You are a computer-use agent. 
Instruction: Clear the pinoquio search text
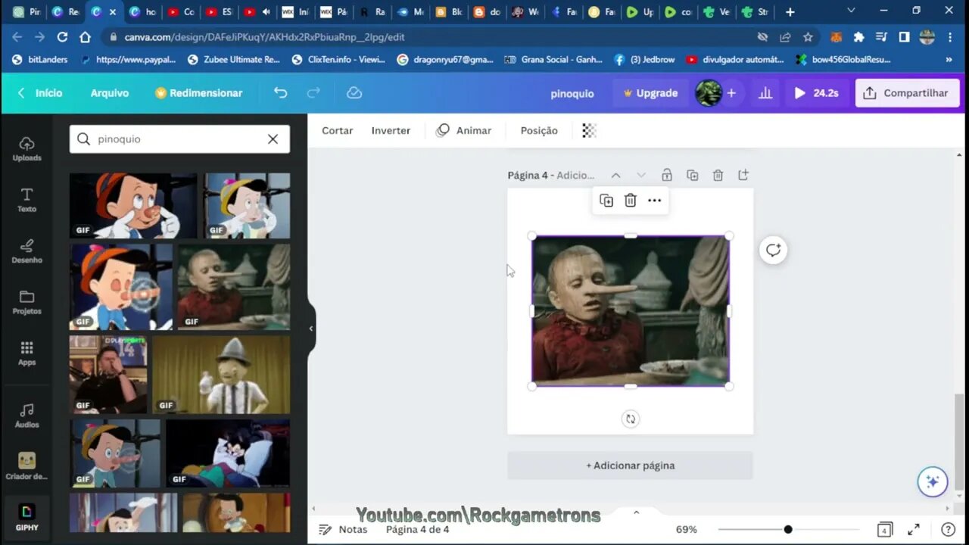tap(273, 139)
